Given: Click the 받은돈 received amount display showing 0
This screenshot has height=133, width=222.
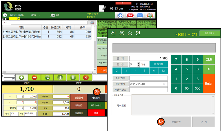Looking at the screenshot, I should point(79,89).
